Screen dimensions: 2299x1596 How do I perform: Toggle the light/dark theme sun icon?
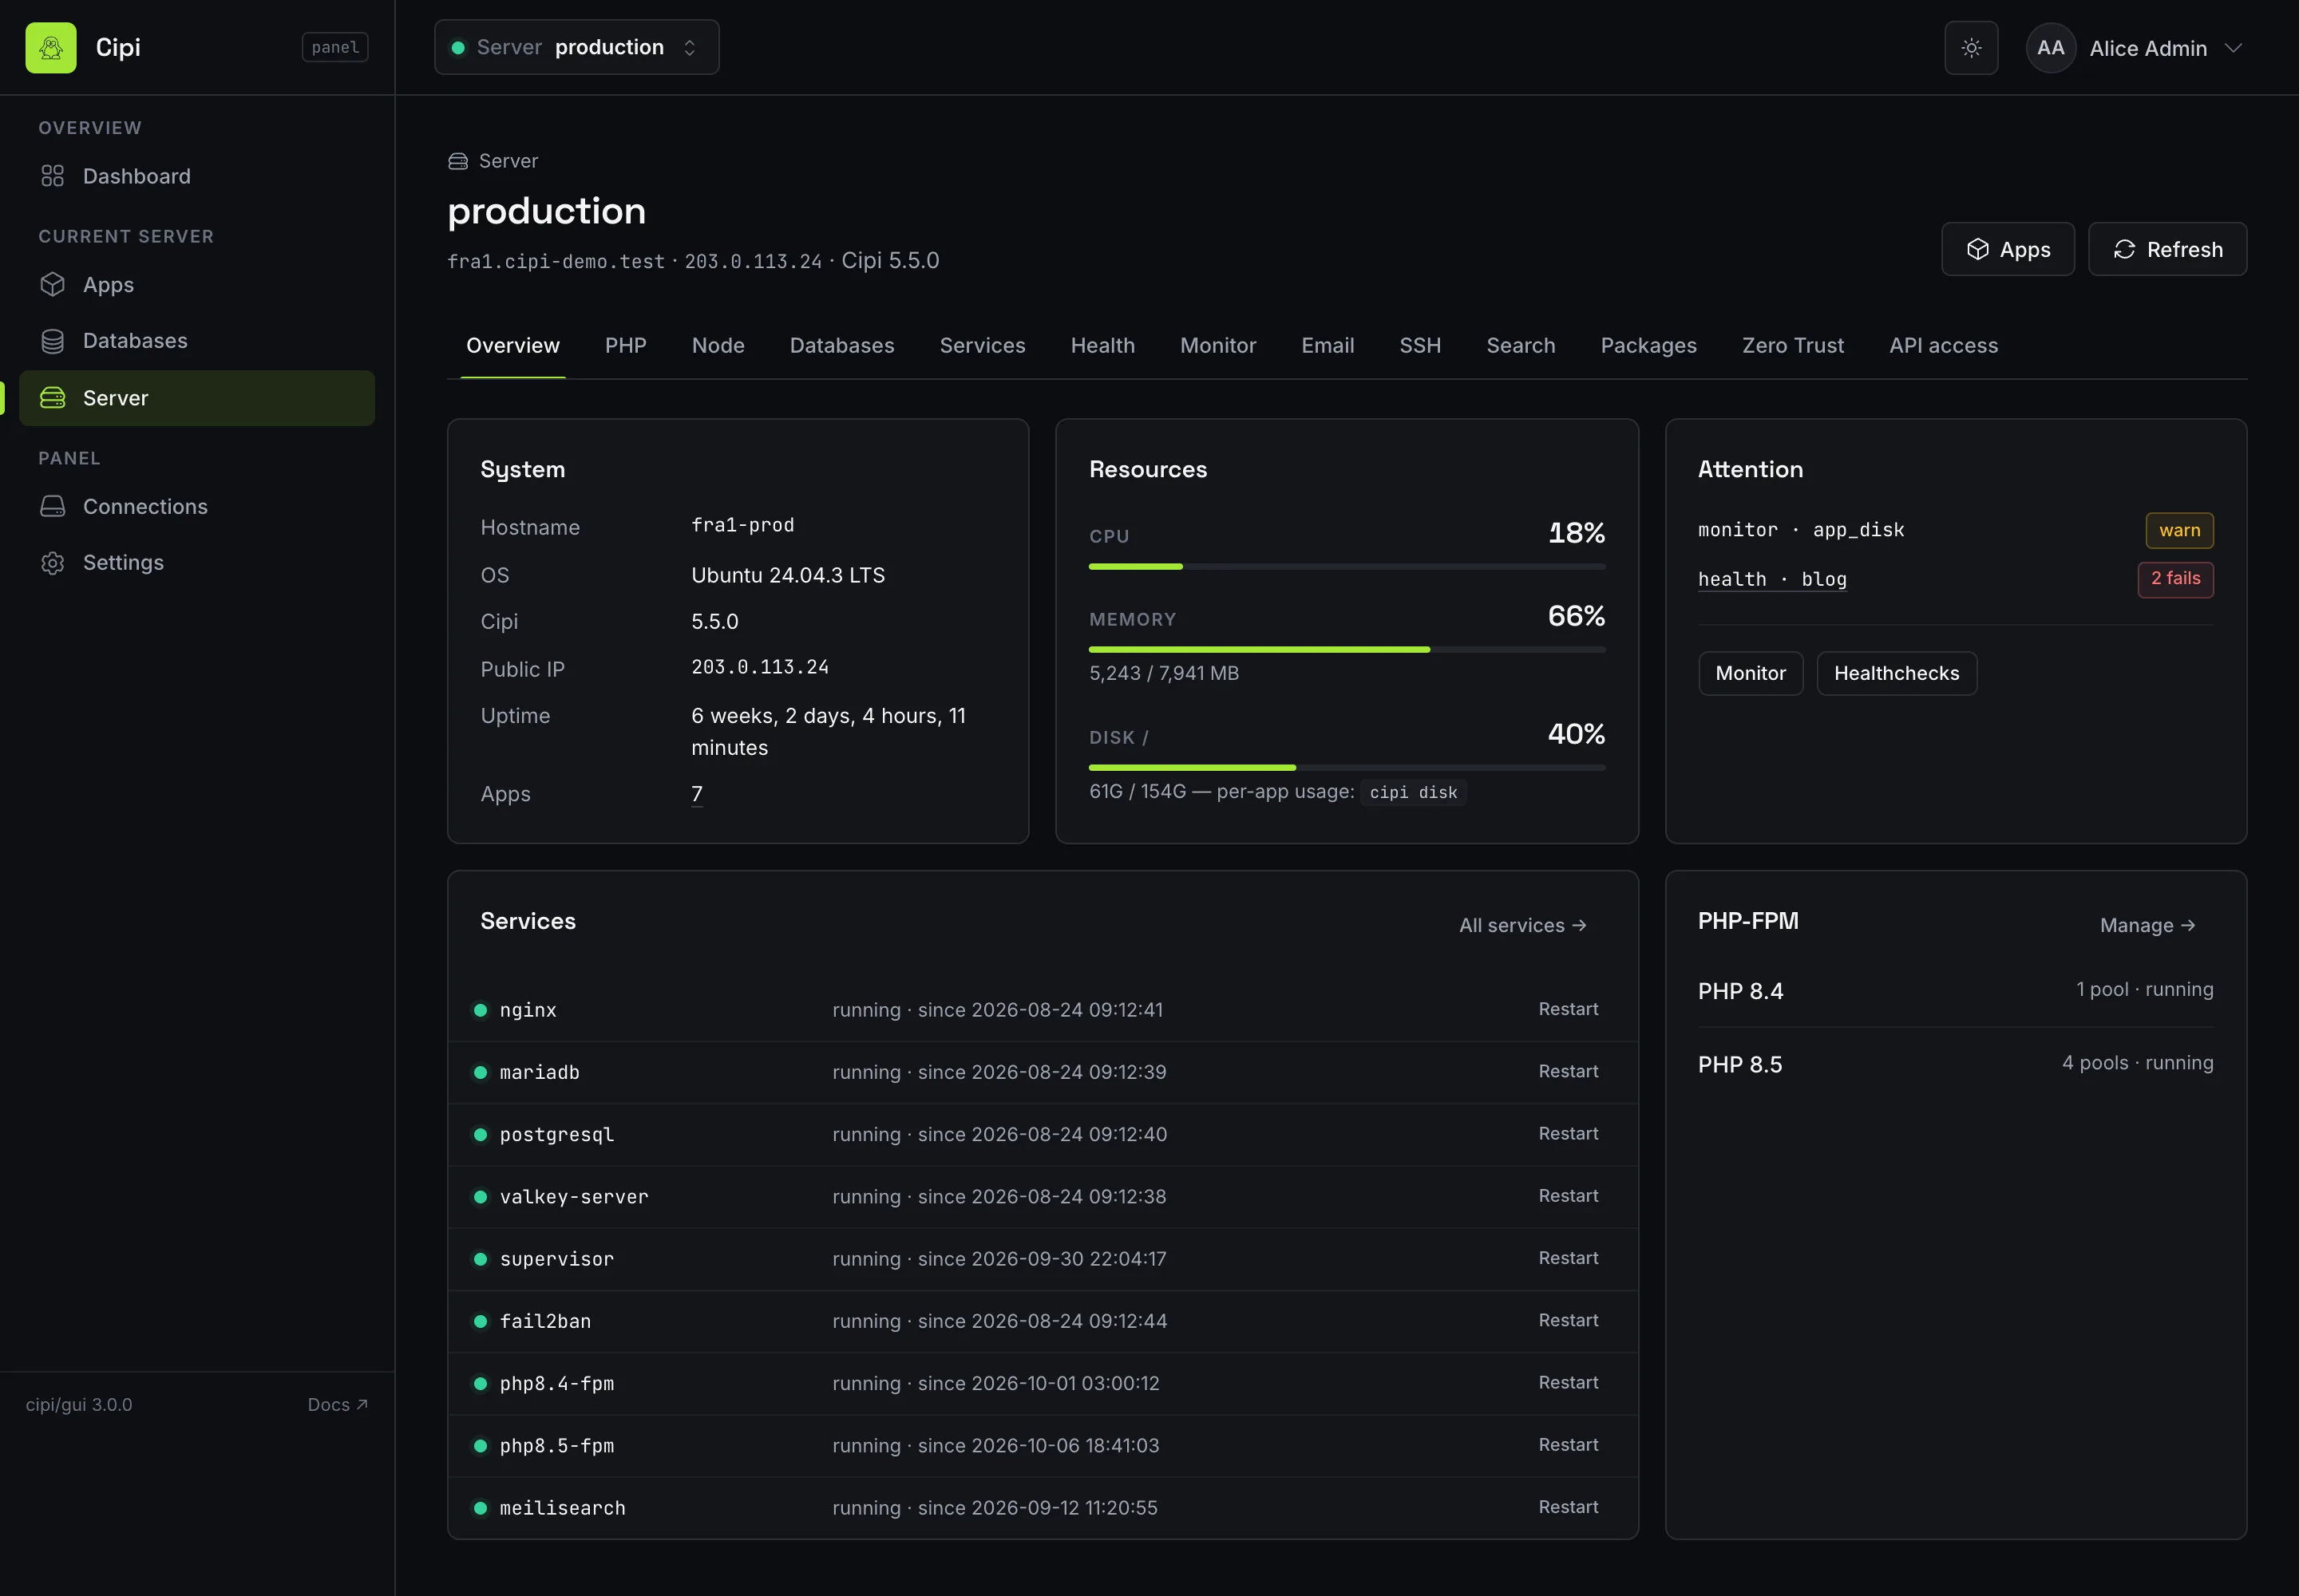point(1971,48)
